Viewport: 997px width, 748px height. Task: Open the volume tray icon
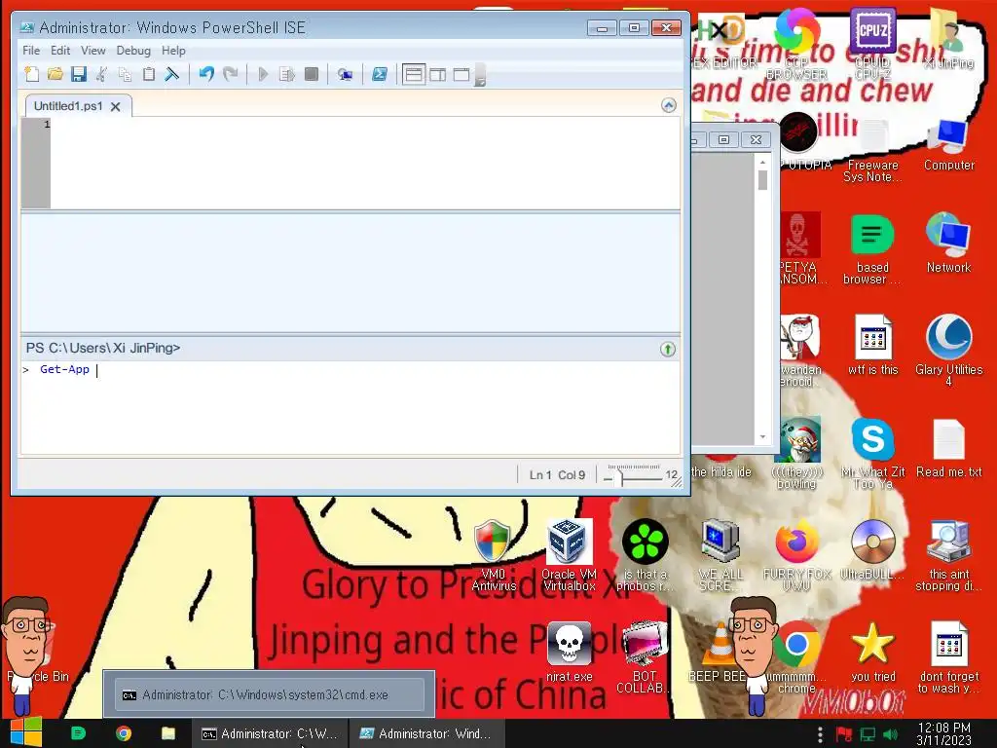pos(891,734)
